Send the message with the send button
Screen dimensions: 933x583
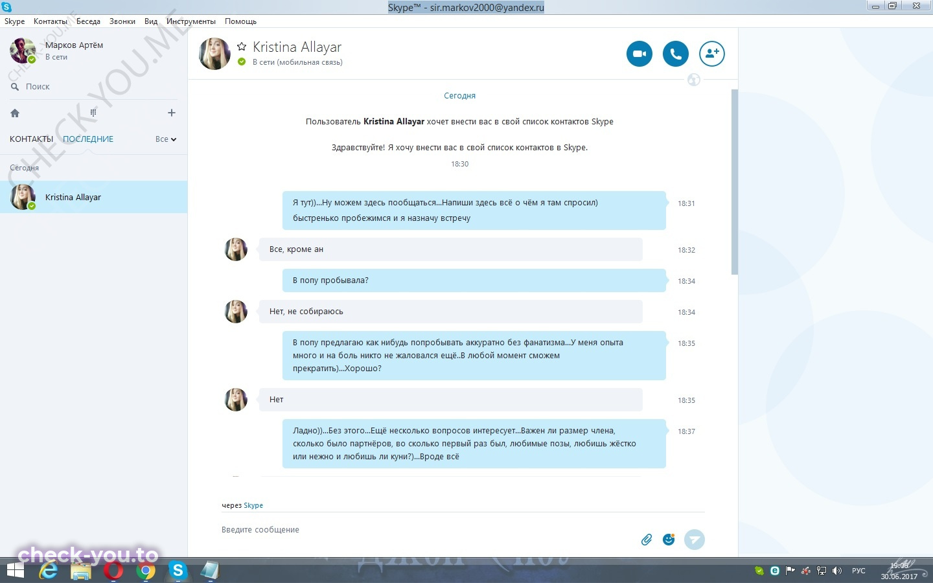coord(695,540)
